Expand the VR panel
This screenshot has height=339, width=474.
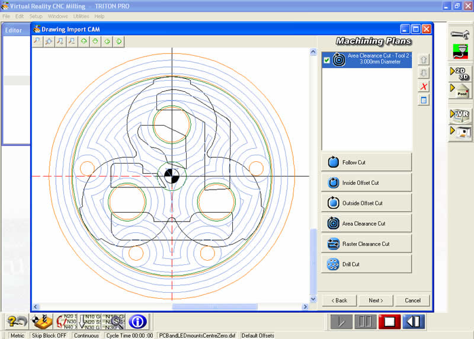tap(460, 114)
